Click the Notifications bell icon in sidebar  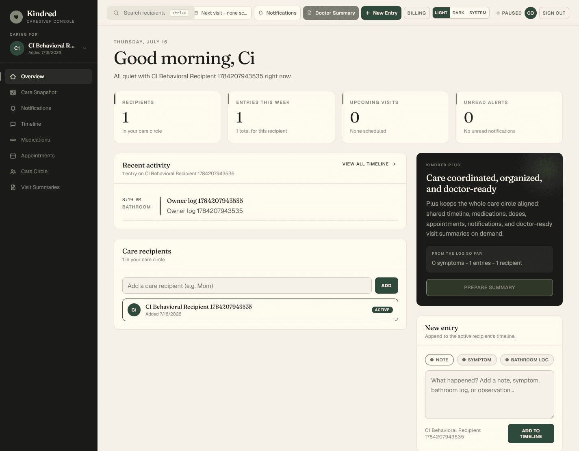(13, 108)
